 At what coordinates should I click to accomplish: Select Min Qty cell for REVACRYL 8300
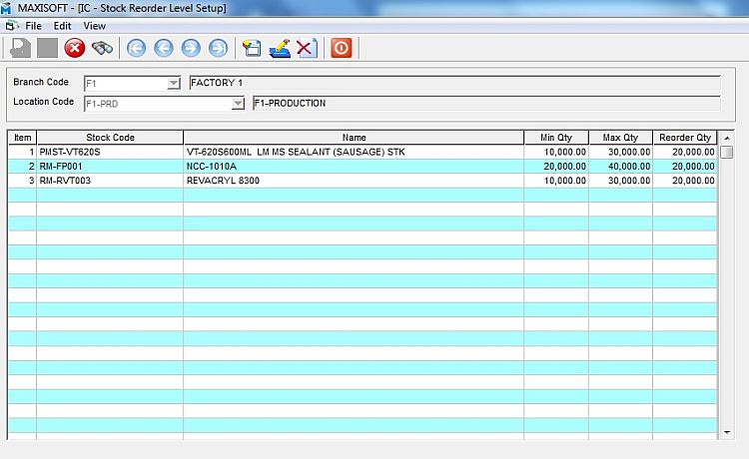pyautogui.click(x=556, y=181)
